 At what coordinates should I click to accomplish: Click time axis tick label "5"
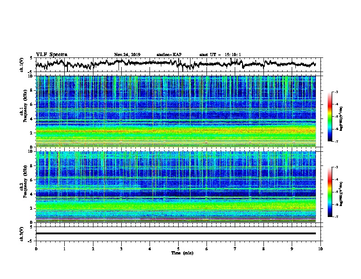[178, 249]
